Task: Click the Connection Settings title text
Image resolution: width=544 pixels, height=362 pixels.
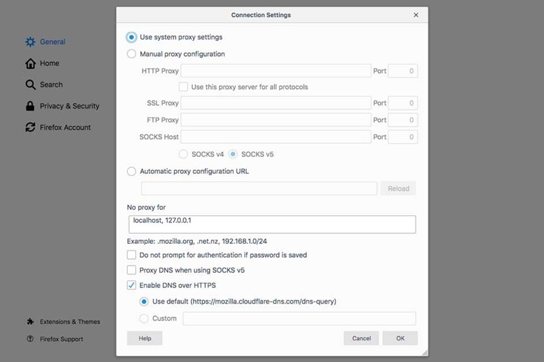Action: click(261, 15)
